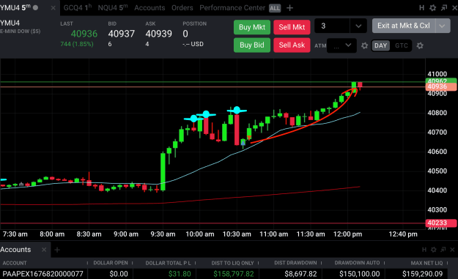Pop out the Accounts panel
Image resolution: width=458 pixels, height=279 pixels.
(443, 250)
